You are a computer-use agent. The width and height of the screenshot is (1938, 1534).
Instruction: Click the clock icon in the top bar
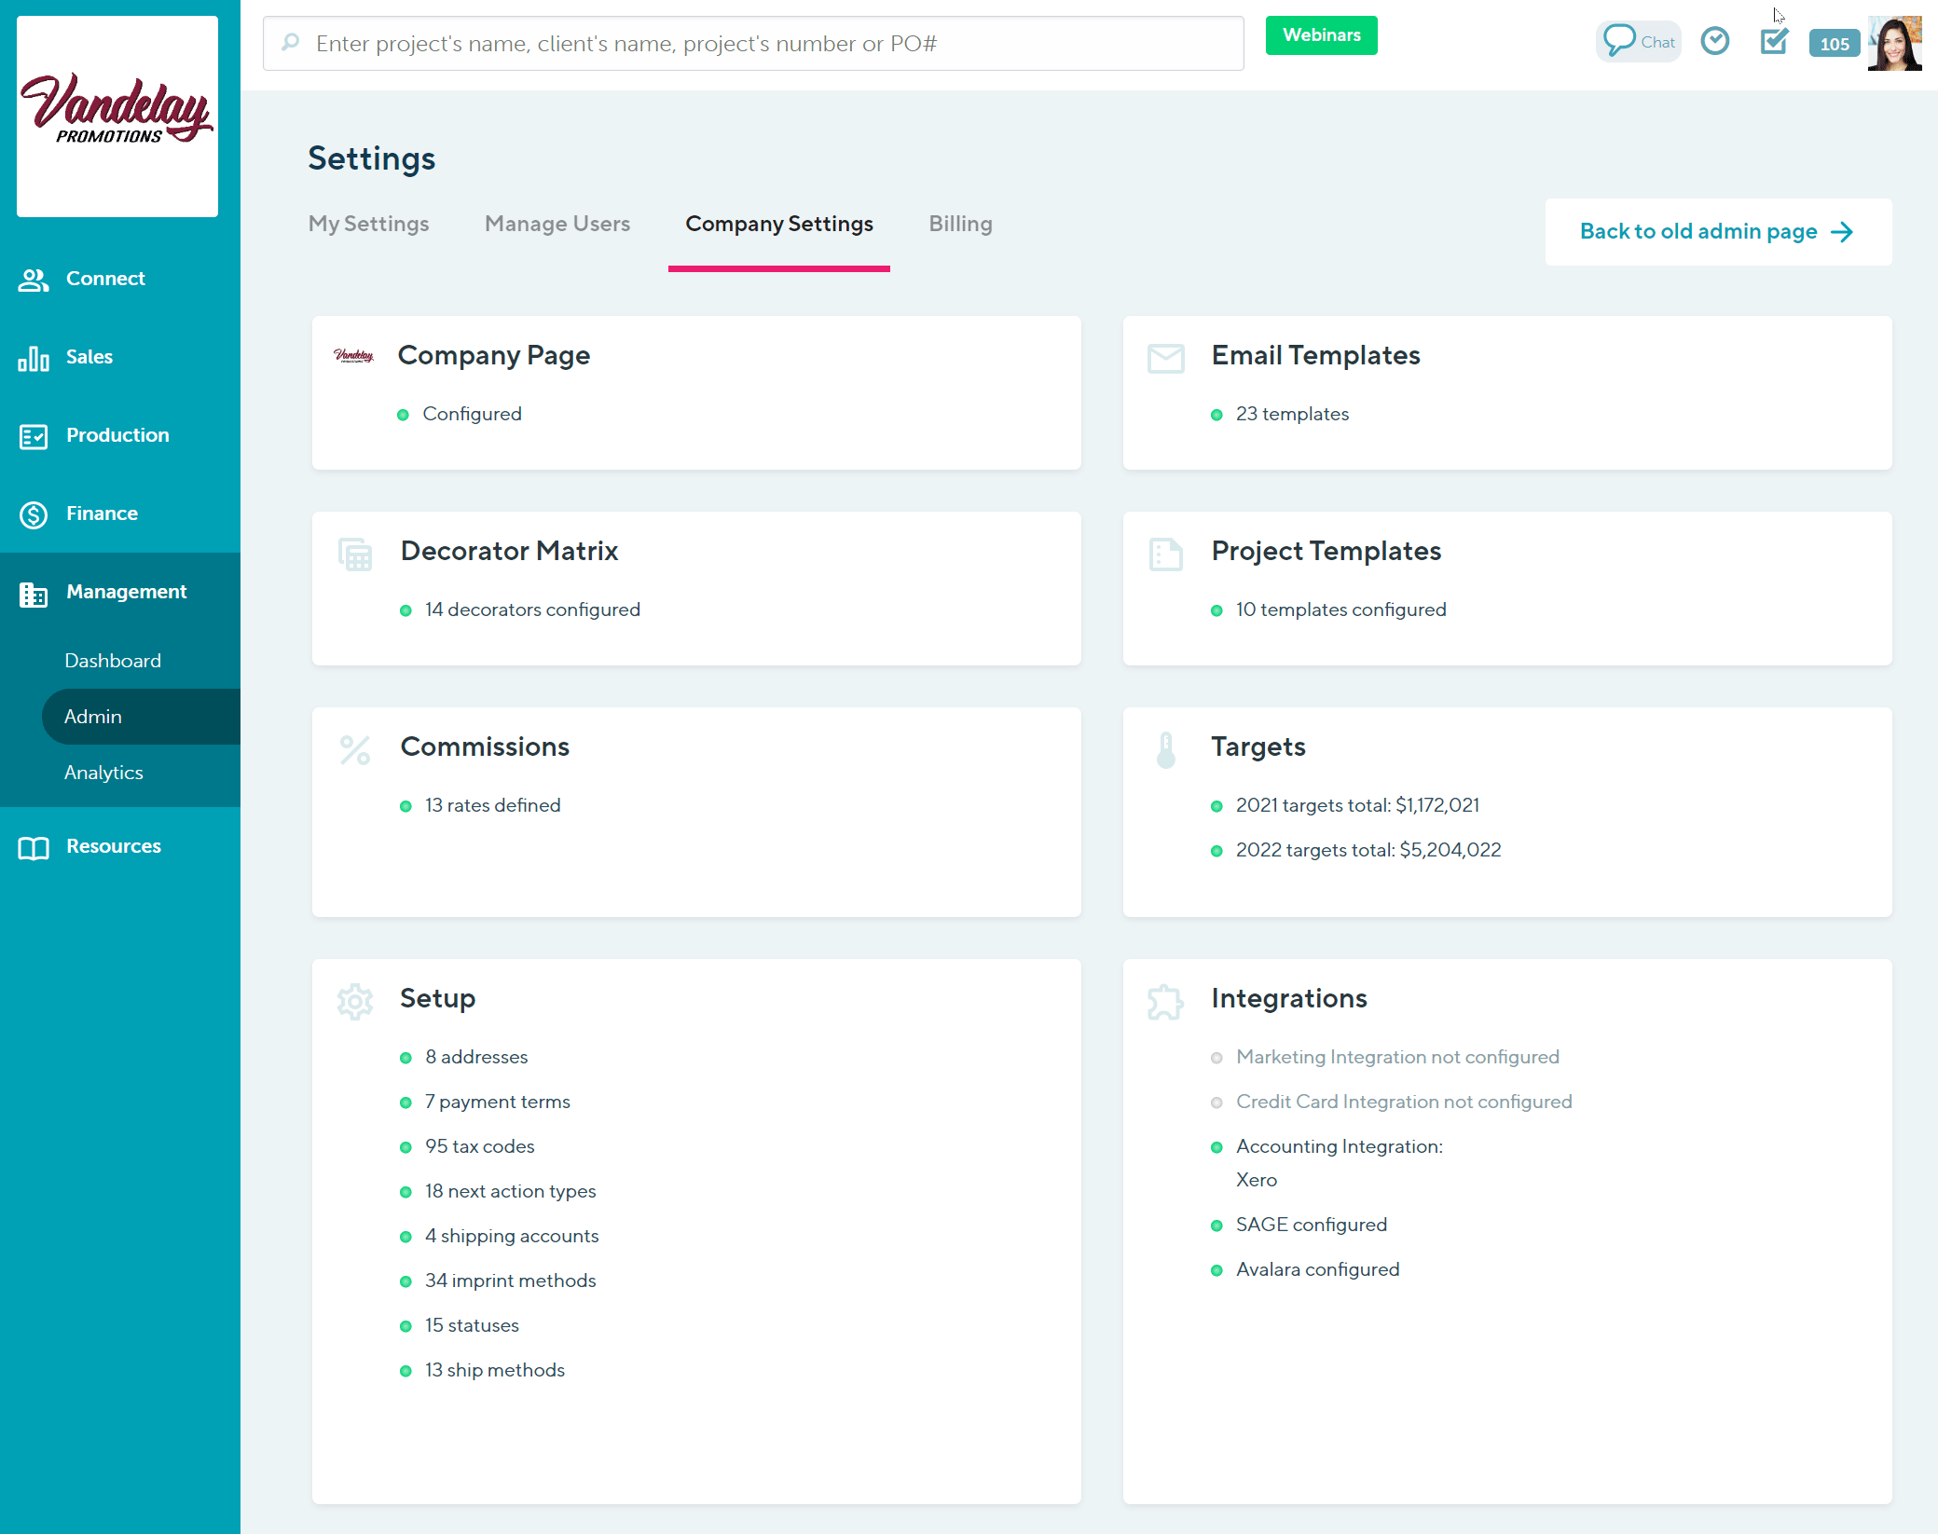1715,41
